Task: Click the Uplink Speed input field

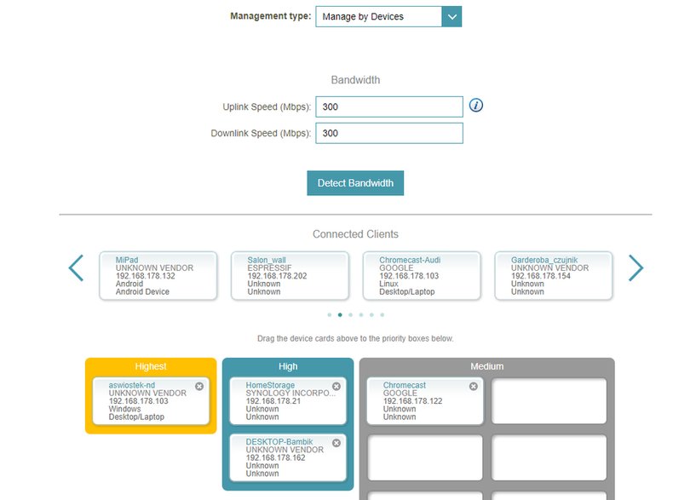Action: [389, 107]
